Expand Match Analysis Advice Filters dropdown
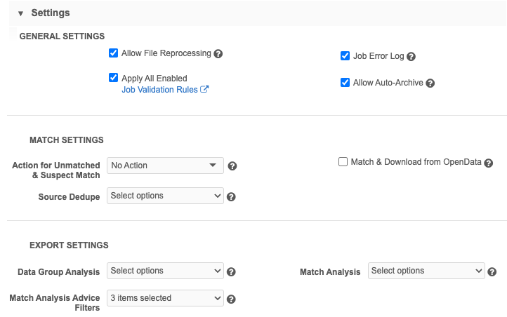507x317 pixels. 165,298
